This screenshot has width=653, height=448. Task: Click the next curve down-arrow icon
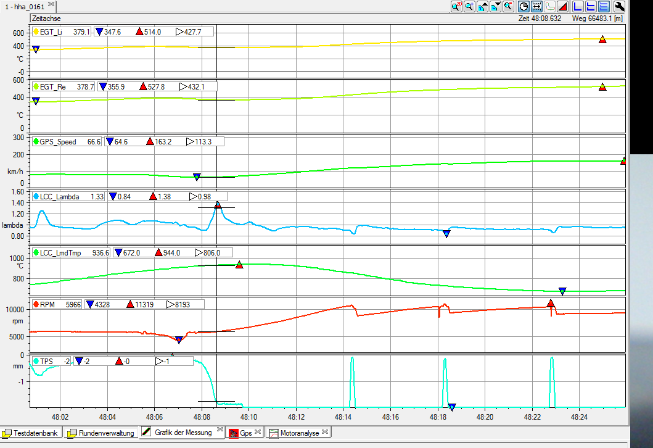click(x=495, y=7)
